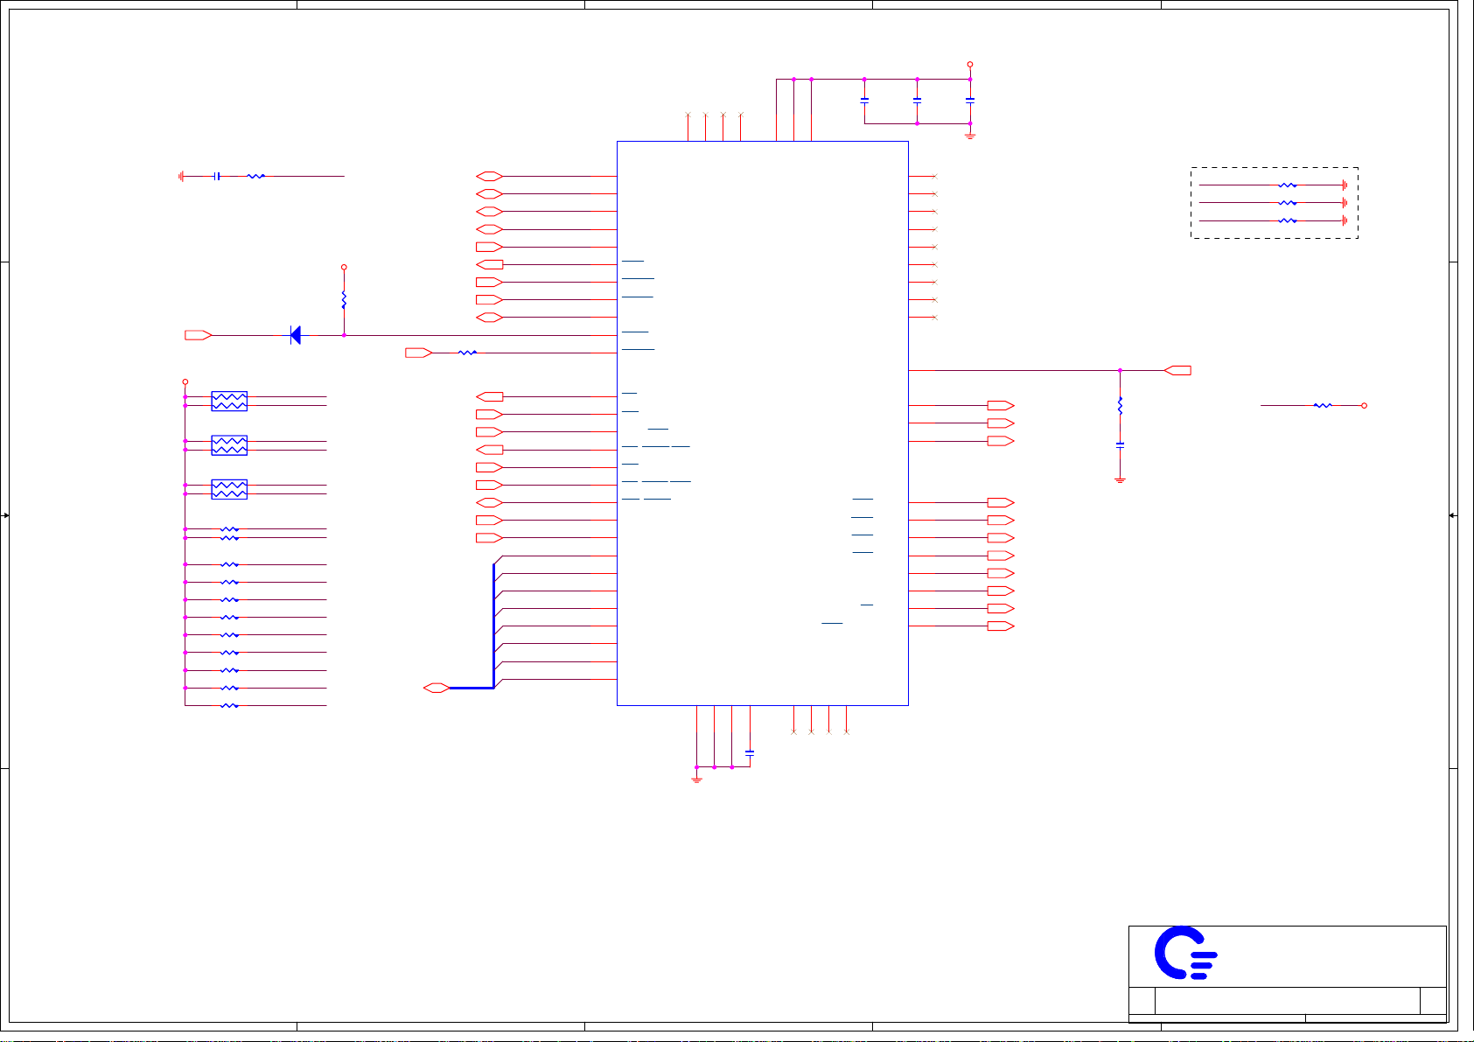This screenshot has height=1042, width=1474.
Task: Select the top-left ground symbol
Action: pos(181,176)
